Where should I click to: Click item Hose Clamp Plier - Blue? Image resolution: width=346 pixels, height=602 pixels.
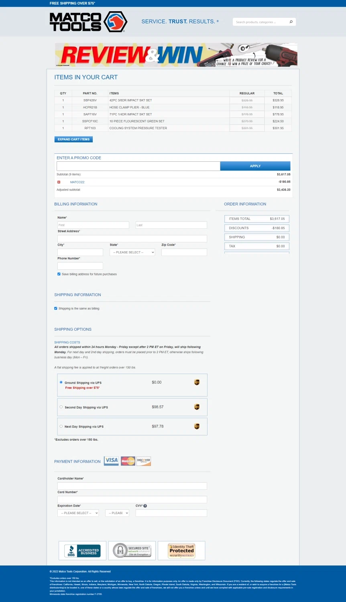(129, 108)
